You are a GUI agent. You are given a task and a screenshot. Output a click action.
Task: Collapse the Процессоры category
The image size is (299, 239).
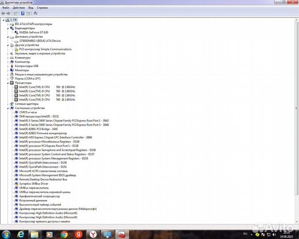pyautogui.click(x=8, y=83)
